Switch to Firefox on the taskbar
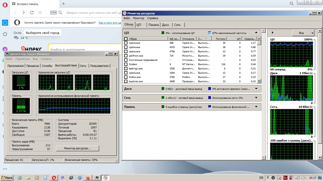Viewport: 323px width, 181px height. (88, 178)
